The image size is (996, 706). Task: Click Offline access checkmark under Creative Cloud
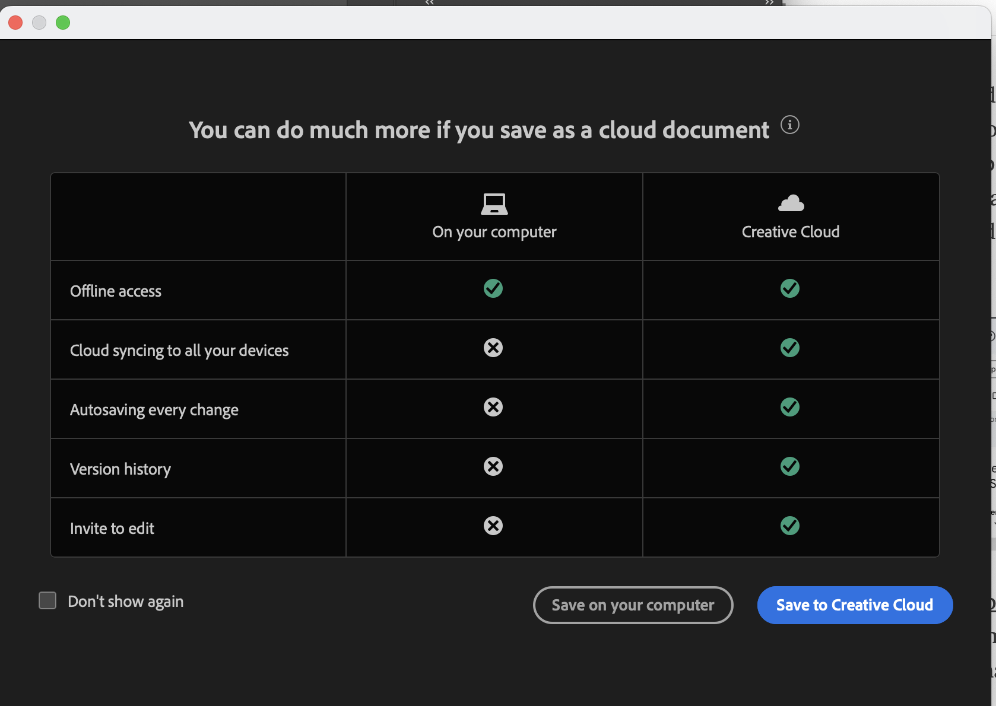789,288
